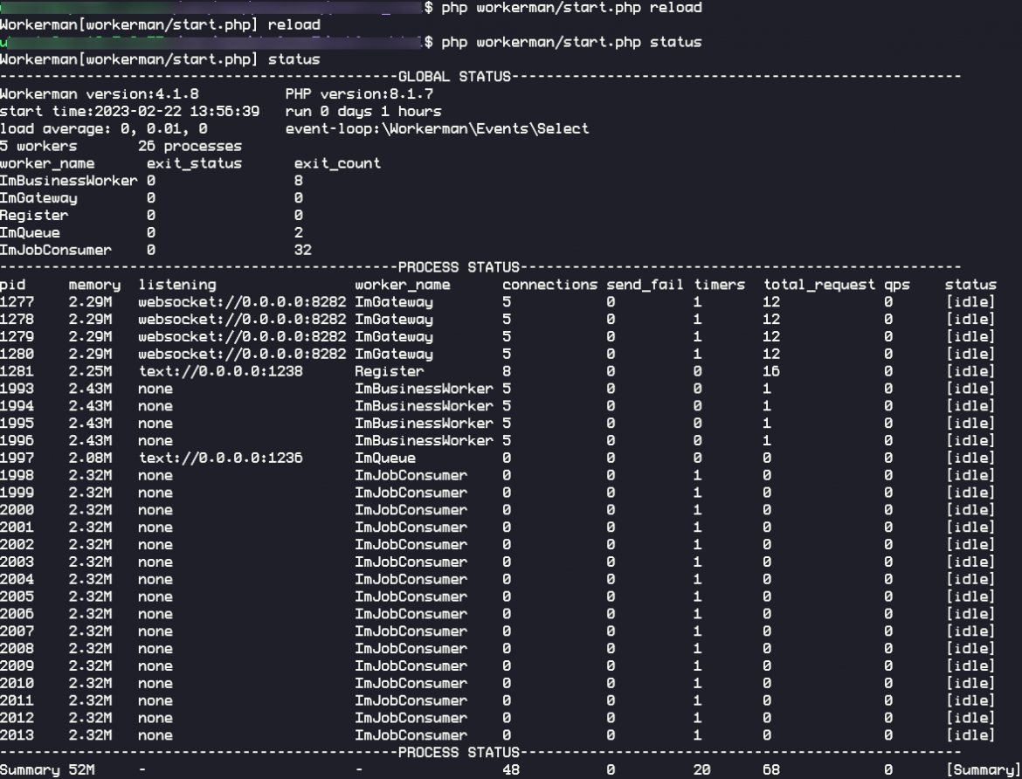Click [idle] status in pid 2013 row

[x=970, y=735]
